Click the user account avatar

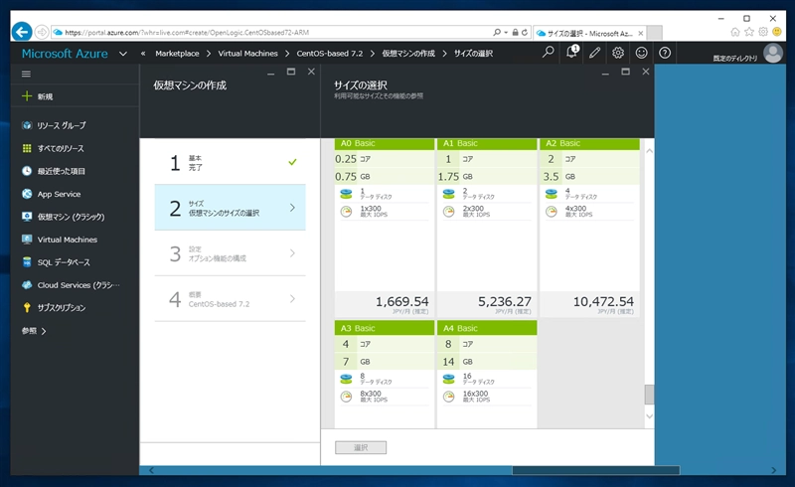pyautogui.click(x=773, y=53)
